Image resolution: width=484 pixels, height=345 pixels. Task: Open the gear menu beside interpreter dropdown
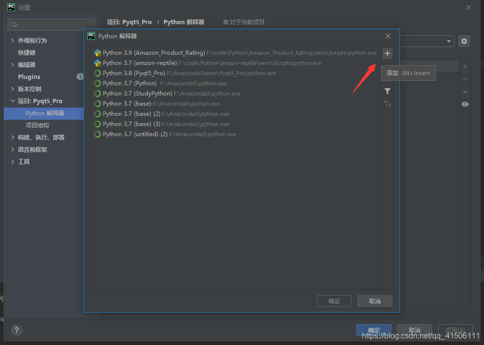[464, 41]
